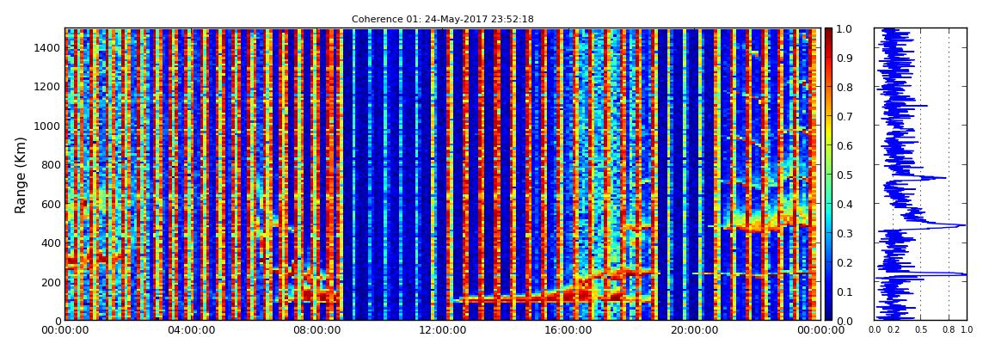Click the 0.4 colorbar label
Screen dimensions: 989x350
(845, 204)
